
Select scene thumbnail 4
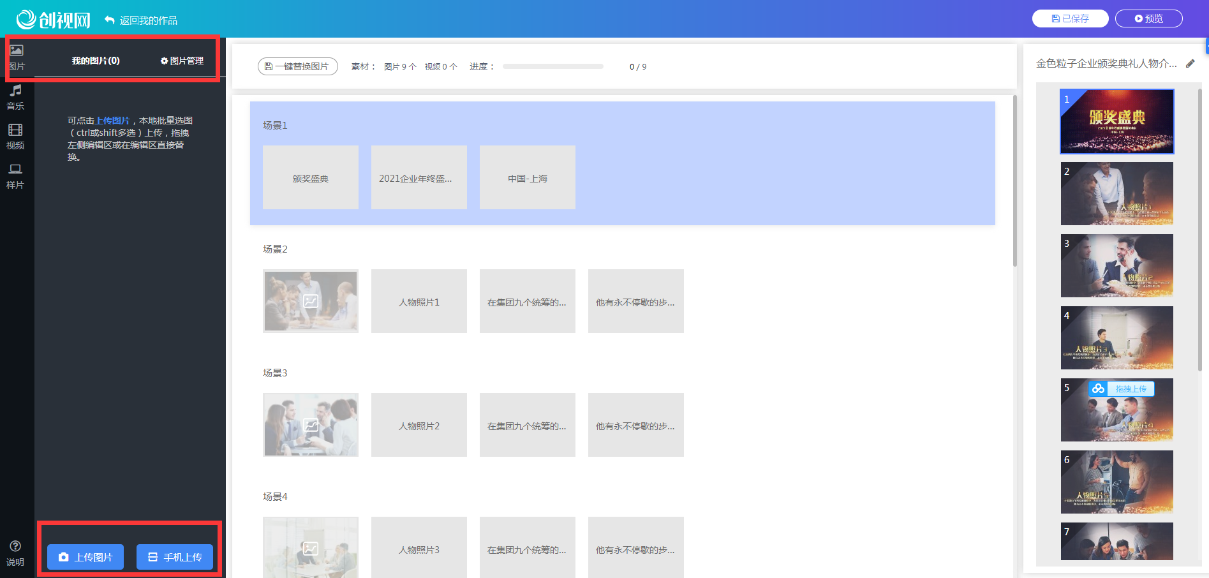coord(1117,337)
